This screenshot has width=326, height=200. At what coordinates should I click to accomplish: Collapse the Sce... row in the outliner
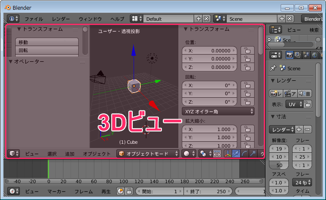click(x=269, y=39)
